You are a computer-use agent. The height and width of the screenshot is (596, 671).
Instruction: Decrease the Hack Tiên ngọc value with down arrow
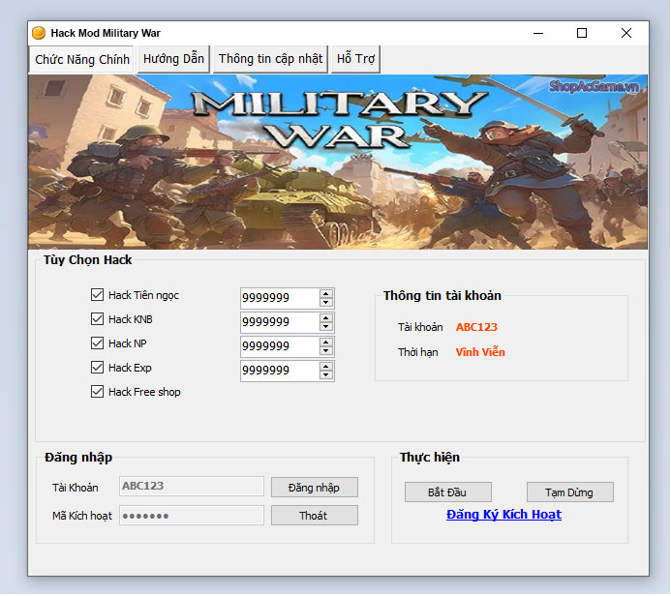[x=326, y=302]
